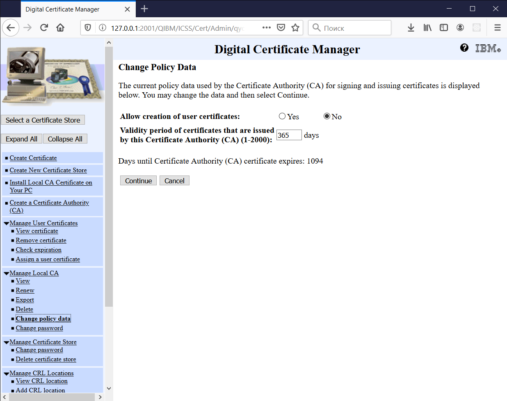The height and width of the screenshot is (401, 507).
Task: Open Export link under Manage Local CA
Action: click(x=25, y=300)
